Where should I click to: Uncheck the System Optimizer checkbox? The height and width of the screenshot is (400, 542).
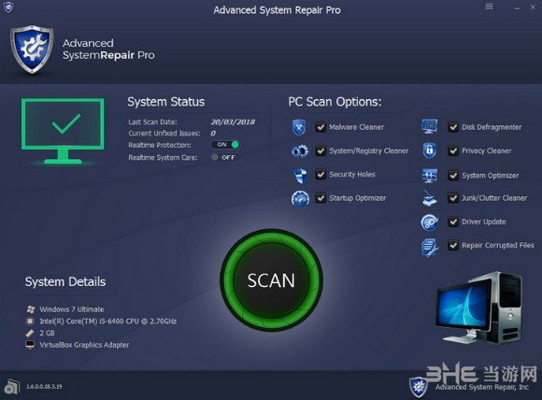pyautogui.click(x=453, y=176)
